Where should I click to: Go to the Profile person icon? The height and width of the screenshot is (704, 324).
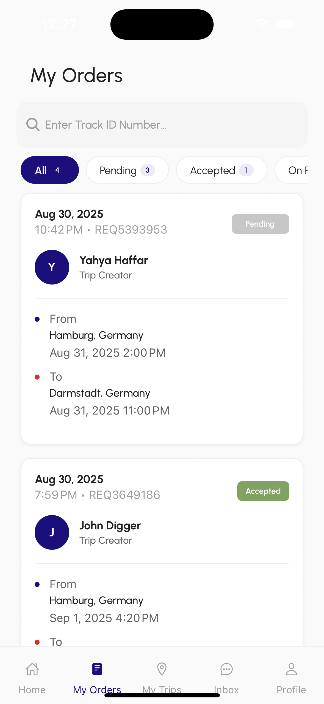point(291,669)
